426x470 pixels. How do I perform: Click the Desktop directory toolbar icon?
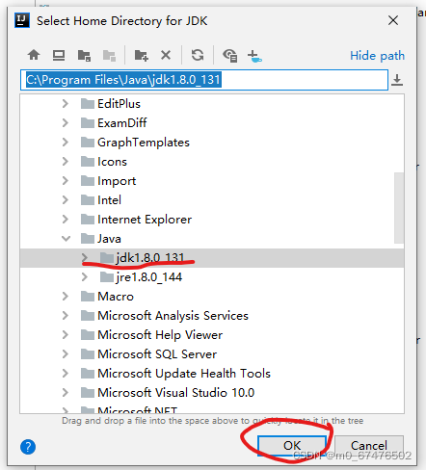[x=59, y=55]
